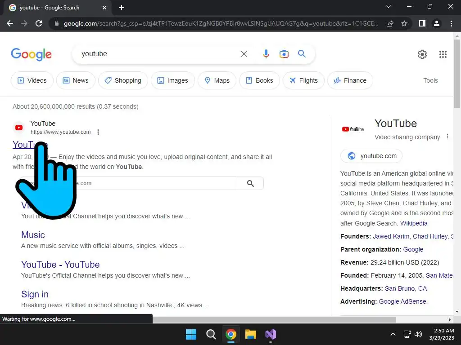Open the Jawed Karim founder link
This screenshot has width=461, height=345.
point(391,236)
